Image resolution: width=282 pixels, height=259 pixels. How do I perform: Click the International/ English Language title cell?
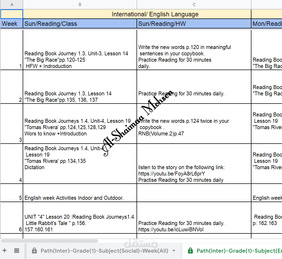137,14
